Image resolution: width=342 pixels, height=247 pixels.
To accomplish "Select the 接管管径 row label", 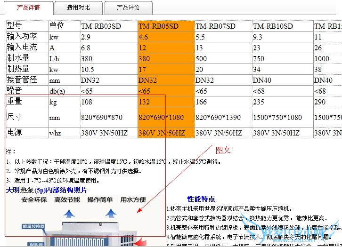I will [x=22, y=80].
